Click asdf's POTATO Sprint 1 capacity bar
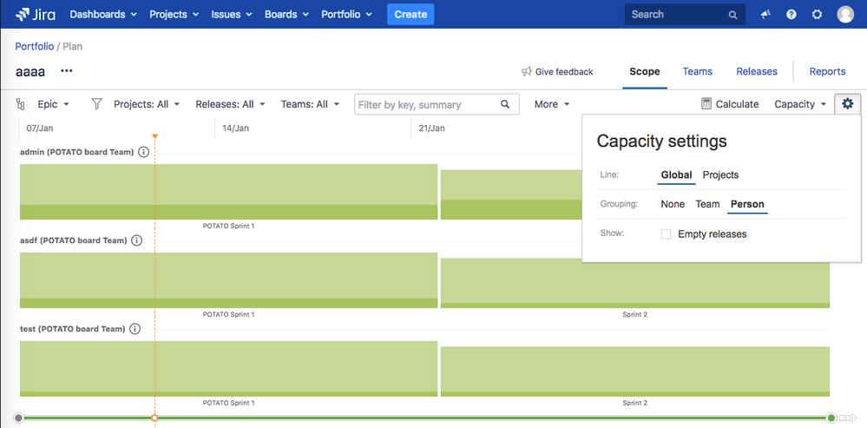Screen dimensions: 867x428 [229, 280]
